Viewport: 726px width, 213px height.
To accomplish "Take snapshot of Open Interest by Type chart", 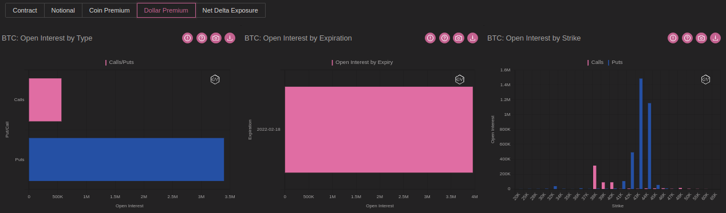I will tap(216, 38).
